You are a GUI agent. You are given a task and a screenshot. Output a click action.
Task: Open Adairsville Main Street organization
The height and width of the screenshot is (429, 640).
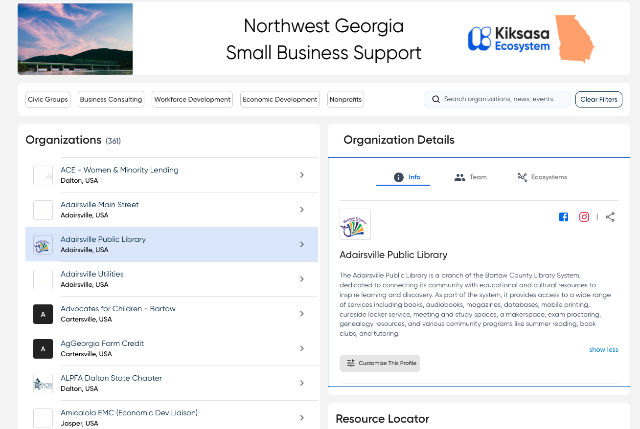point(100,205)
